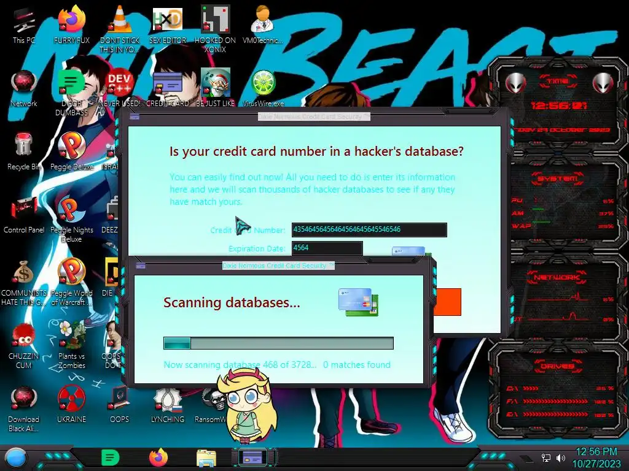Open File Explorer from the taskbar
This screenshot has height=471, width=629.
206,458
